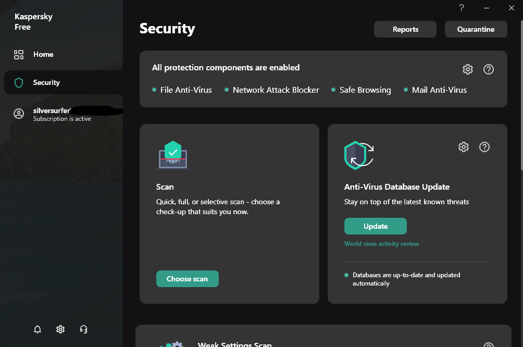Open help for protection components
This screenshot has height=347, width=523.
click(489, 69)
